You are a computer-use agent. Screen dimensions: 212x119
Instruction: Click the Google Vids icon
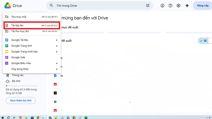[7, 57]
